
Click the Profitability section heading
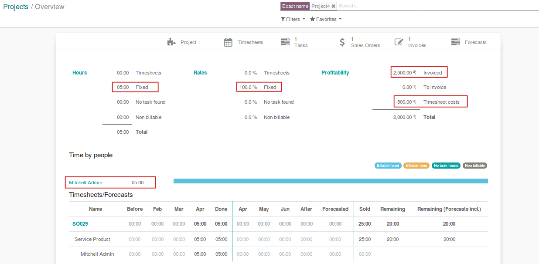(335, 73)
